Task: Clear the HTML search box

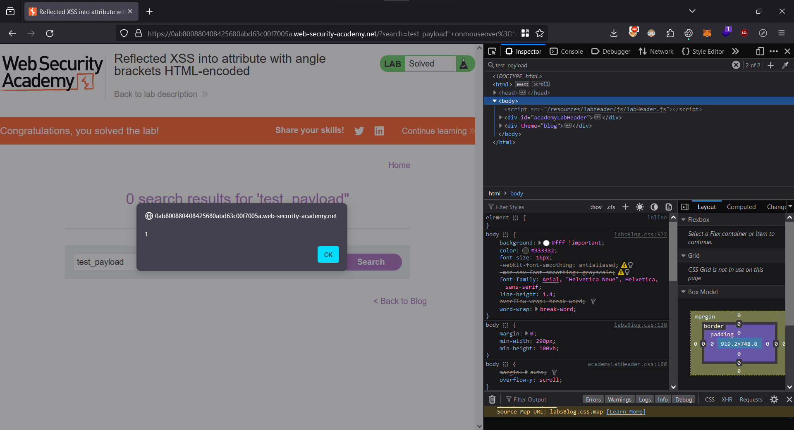Action: click(x=736, y=65)
